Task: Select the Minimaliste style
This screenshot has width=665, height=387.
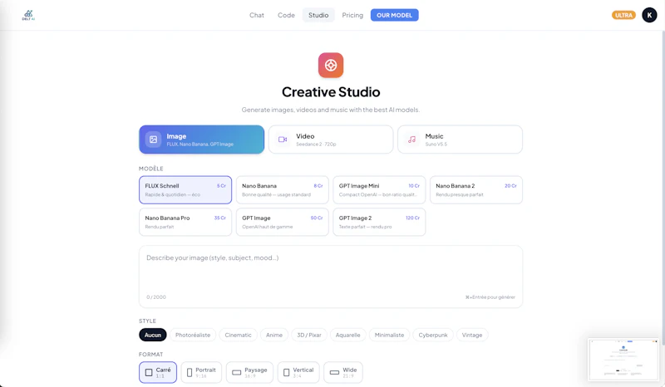Action: [x=389, y=335]
